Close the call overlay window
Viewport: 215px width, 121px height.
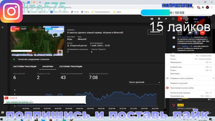click(209, 17)
